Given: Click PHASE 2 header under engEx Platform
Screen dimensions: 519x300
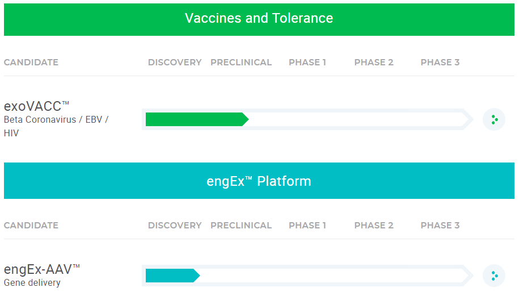Looking at the screenshot, I should (374, 226).
